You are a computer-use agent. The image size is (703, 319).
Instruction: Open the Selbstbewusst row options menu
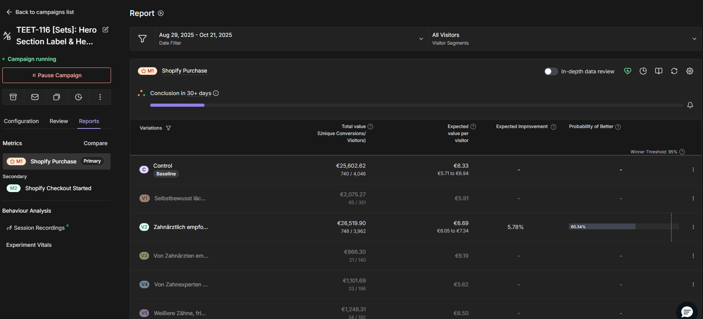tap(693, 198)
